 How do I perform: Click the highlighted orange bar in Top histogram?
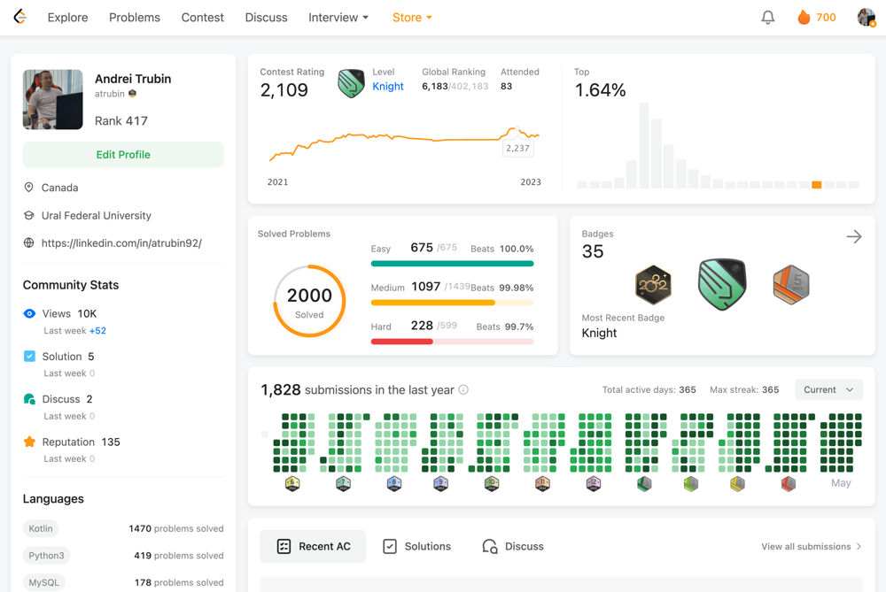(817, 185)
